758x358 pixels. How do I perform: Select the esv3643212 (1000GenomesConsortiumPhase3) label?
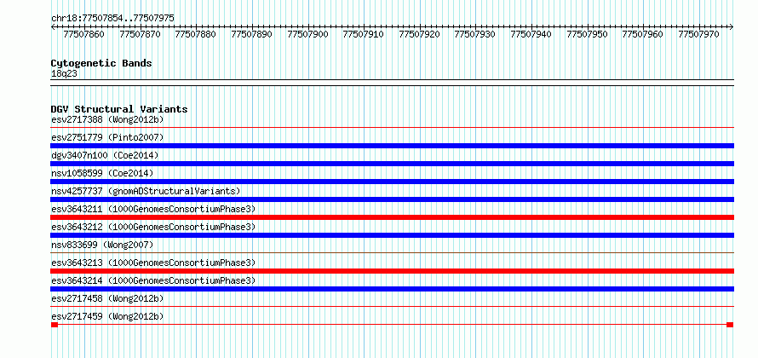pos(153,227)
